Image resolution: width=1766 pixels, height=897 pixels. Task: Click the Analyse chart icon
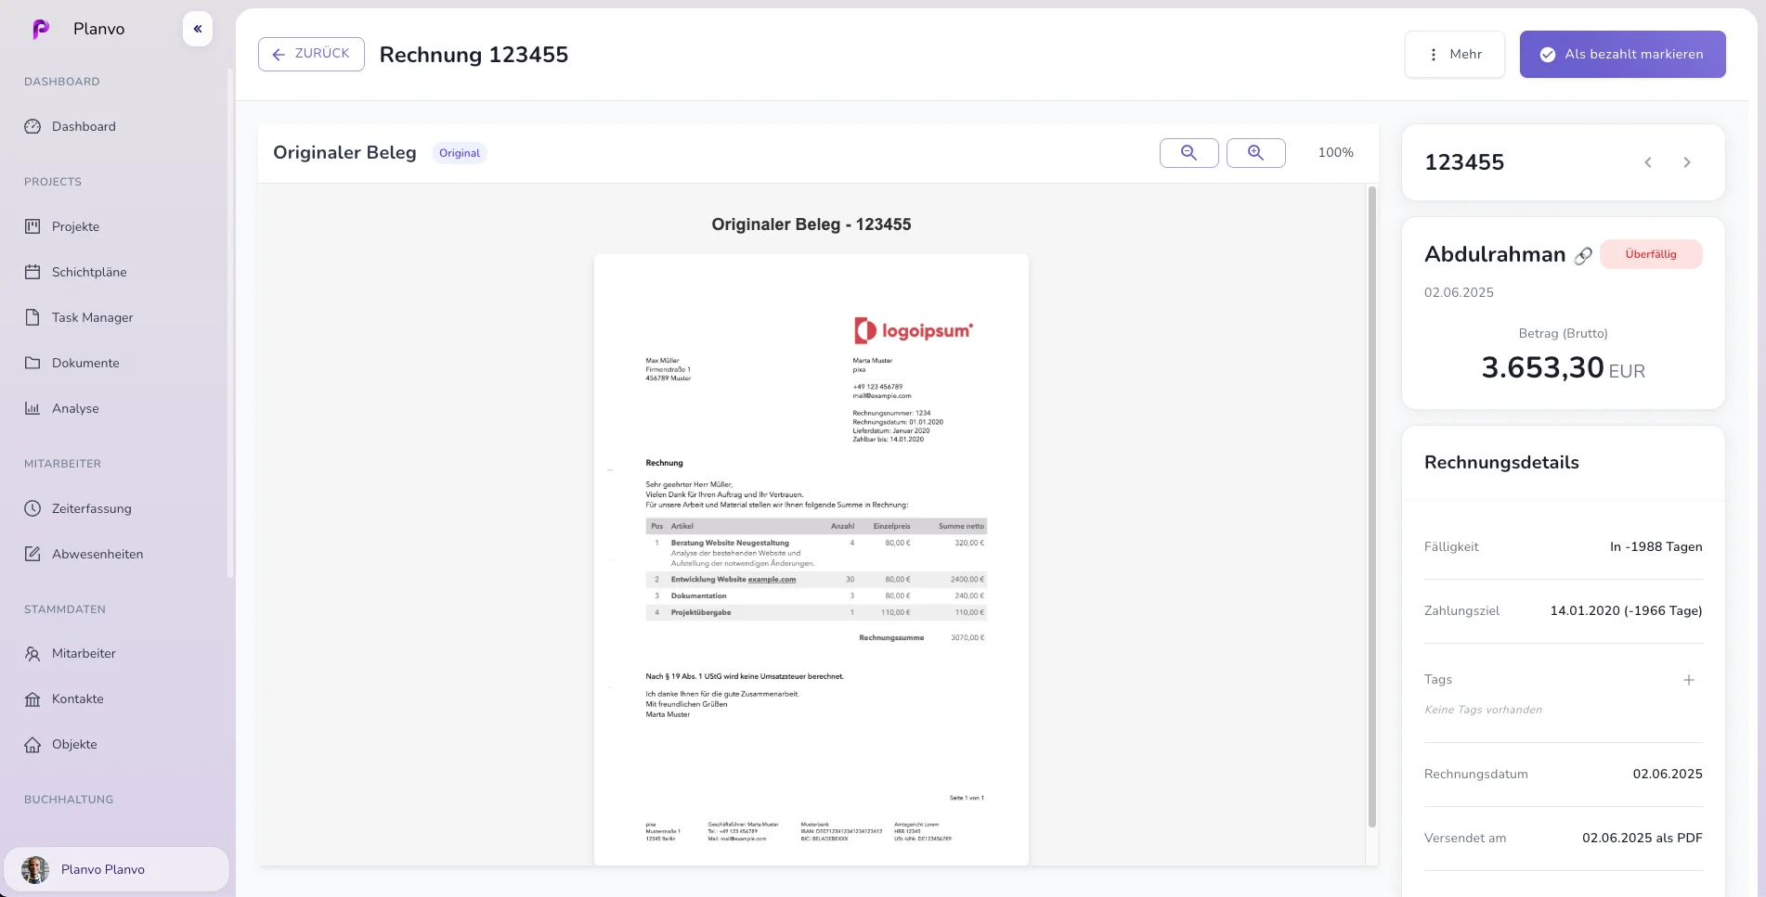[x=32, y=408]
